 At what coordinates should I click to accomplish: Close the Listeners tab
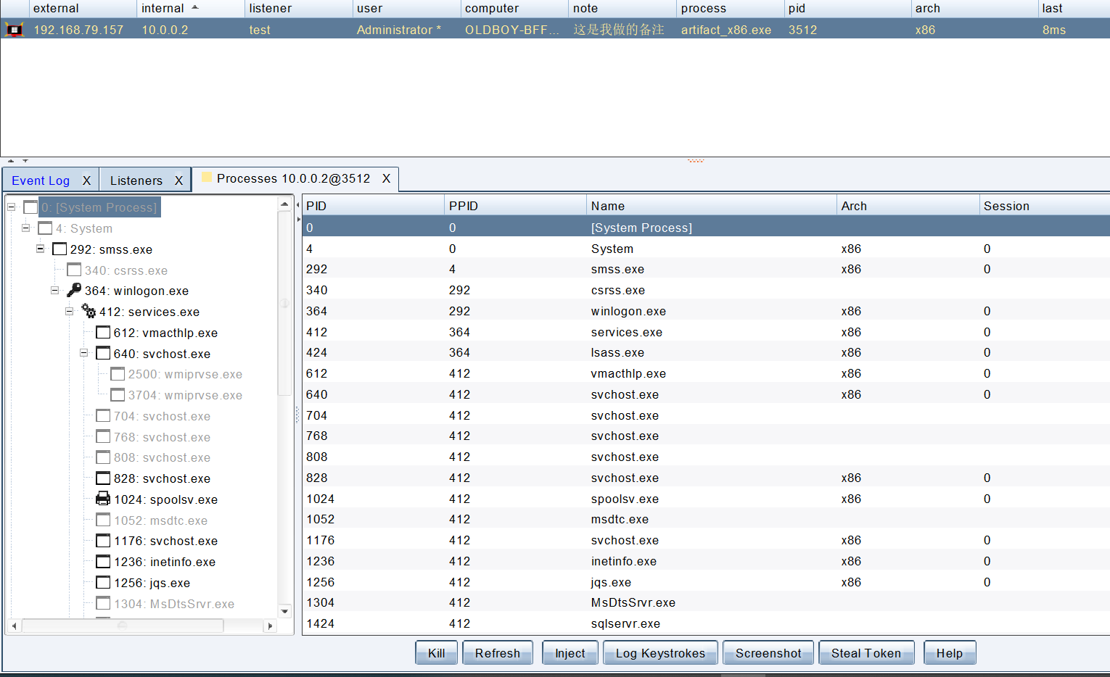pyautogui.click(x=178, y=180)
